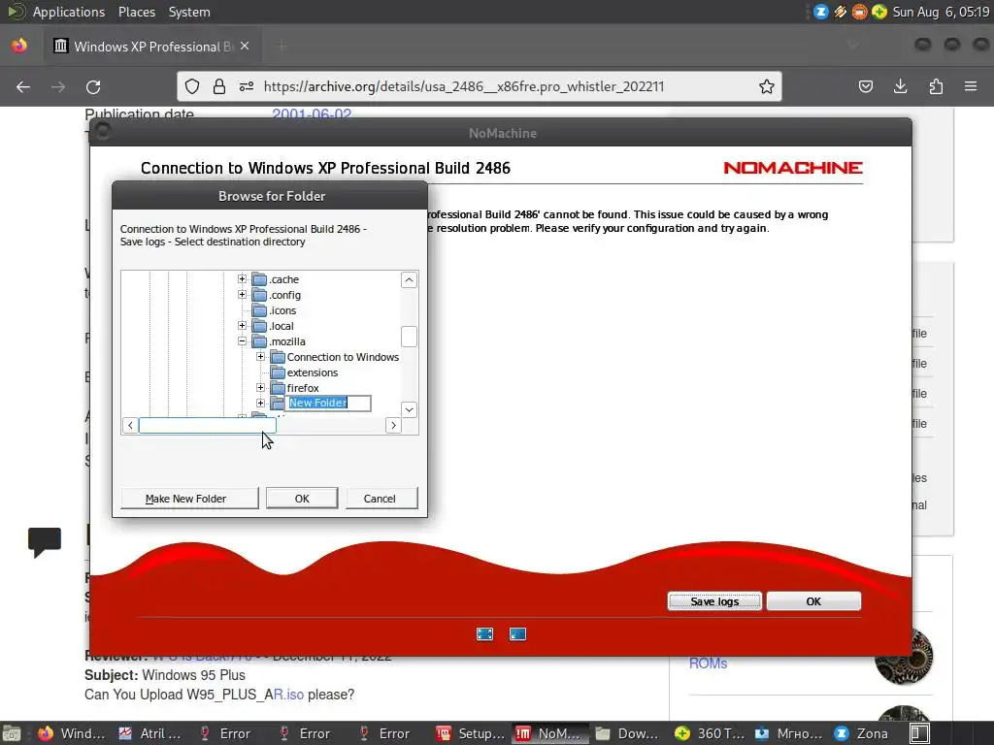The image size is (994, 745).
Task: Click folder tree scroll-up arrow
Action: (x=409, y=280)
